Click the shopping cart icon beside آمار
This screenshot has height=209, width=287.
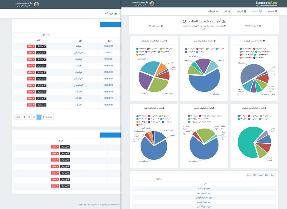(217, 11)
